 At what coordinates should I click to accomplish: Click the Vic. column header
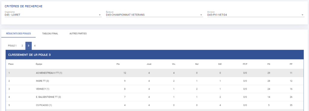point(174,64)
